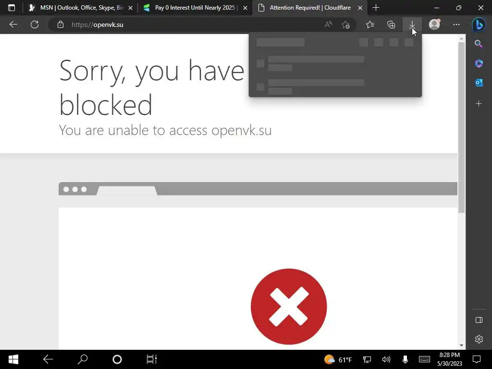Activate Read aloud icon in address bar
This screenshot has height=369, width=492.
tap(328, 25)
